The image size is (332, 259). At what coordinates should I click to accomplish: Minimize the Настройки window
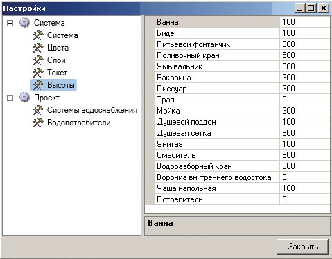[x=300, y=8]
